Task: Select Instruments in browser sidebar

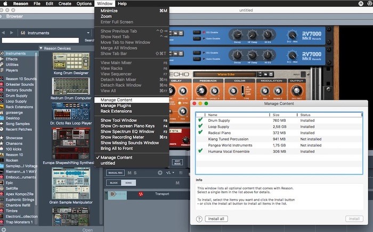Action: [15, 53]
